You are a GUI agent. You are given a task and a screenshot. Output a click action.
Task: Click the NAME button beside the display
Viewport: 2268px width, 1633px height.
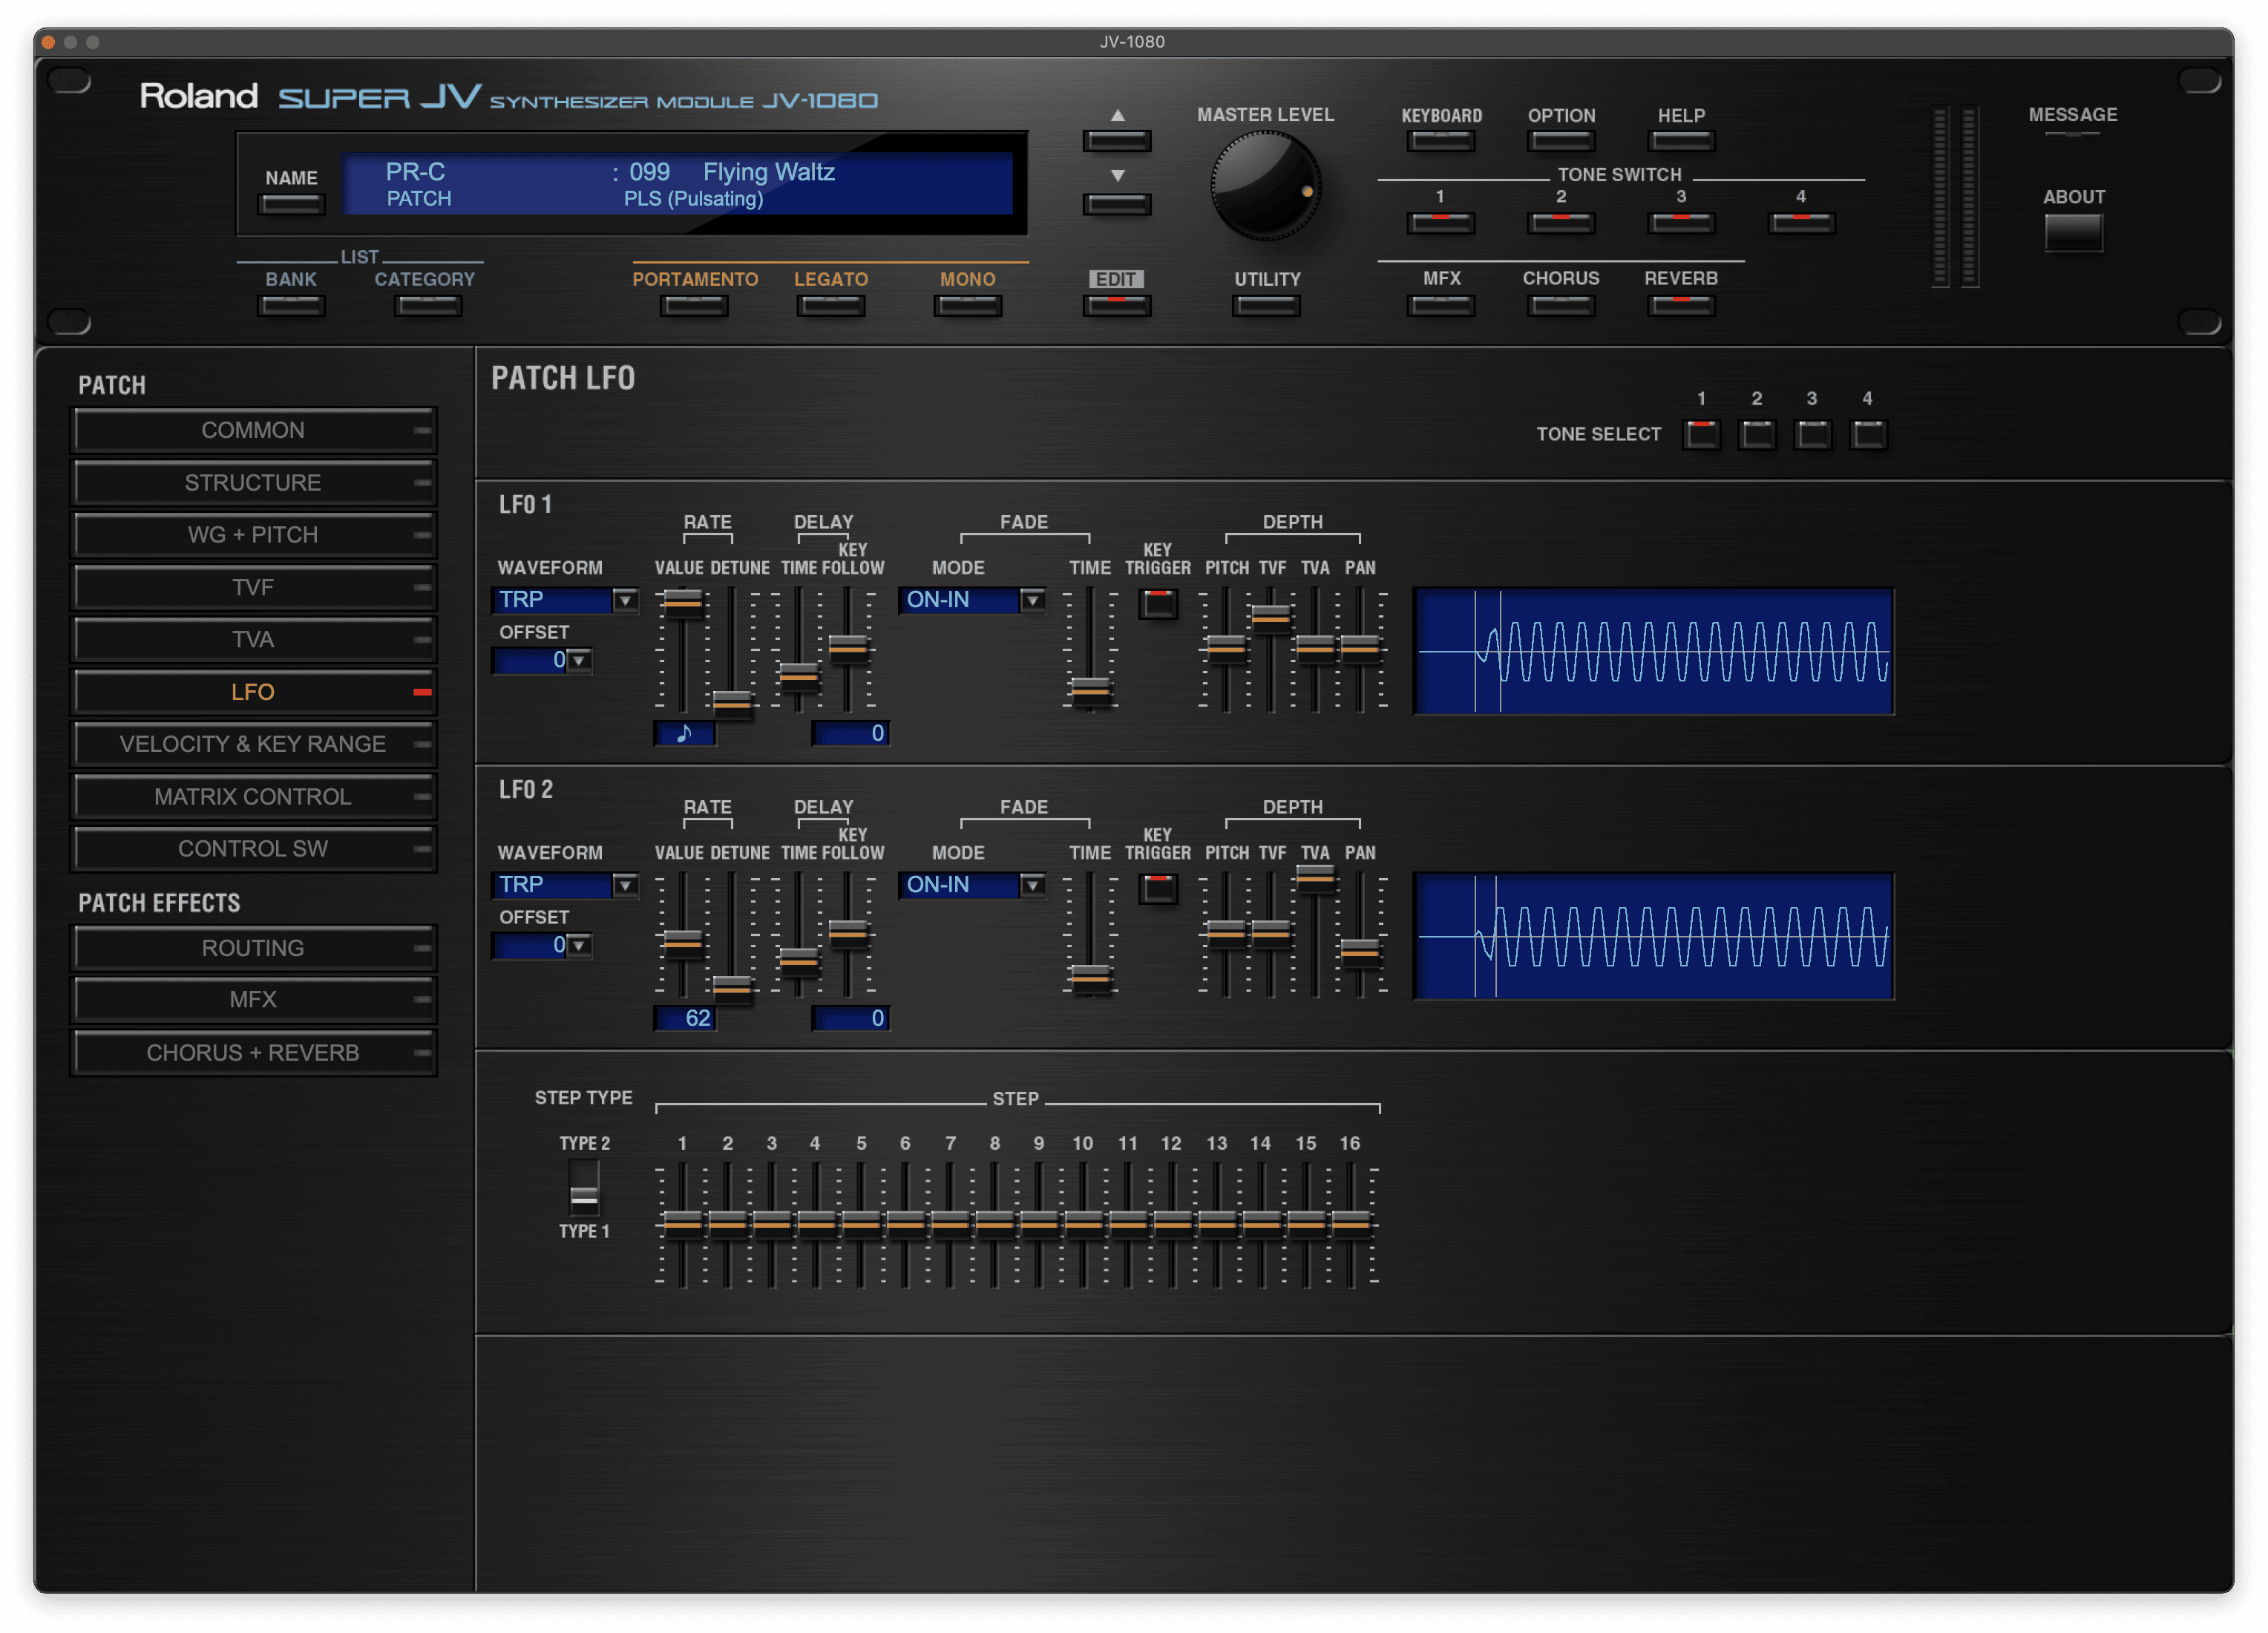point(291,204)
